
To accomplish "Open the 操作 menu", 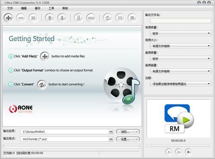I will point(37,8).
